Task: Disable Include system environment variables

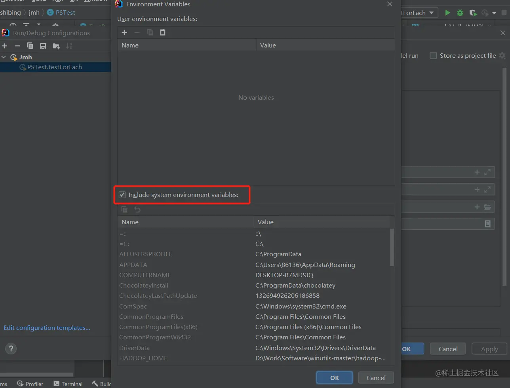Action: click(122, 195)
